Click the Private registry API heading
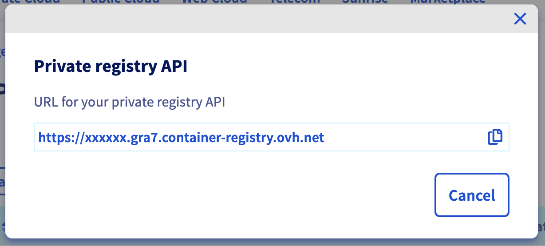The width and height of the screenshot is (545, 246). click(x=111, y=67)
